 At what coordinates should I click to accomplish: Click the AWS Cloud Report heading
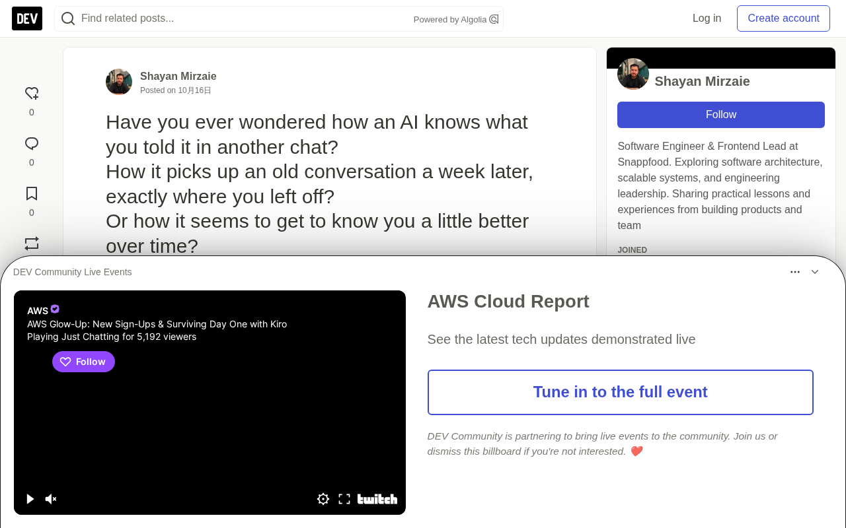[x=508, y=302]
